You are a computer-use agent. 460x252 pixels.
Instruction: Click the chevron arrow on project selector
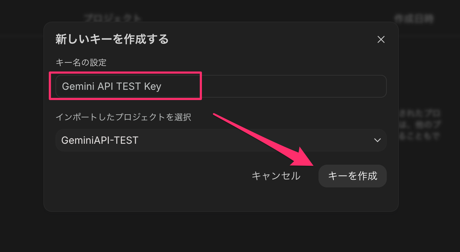tap(378, 140)
